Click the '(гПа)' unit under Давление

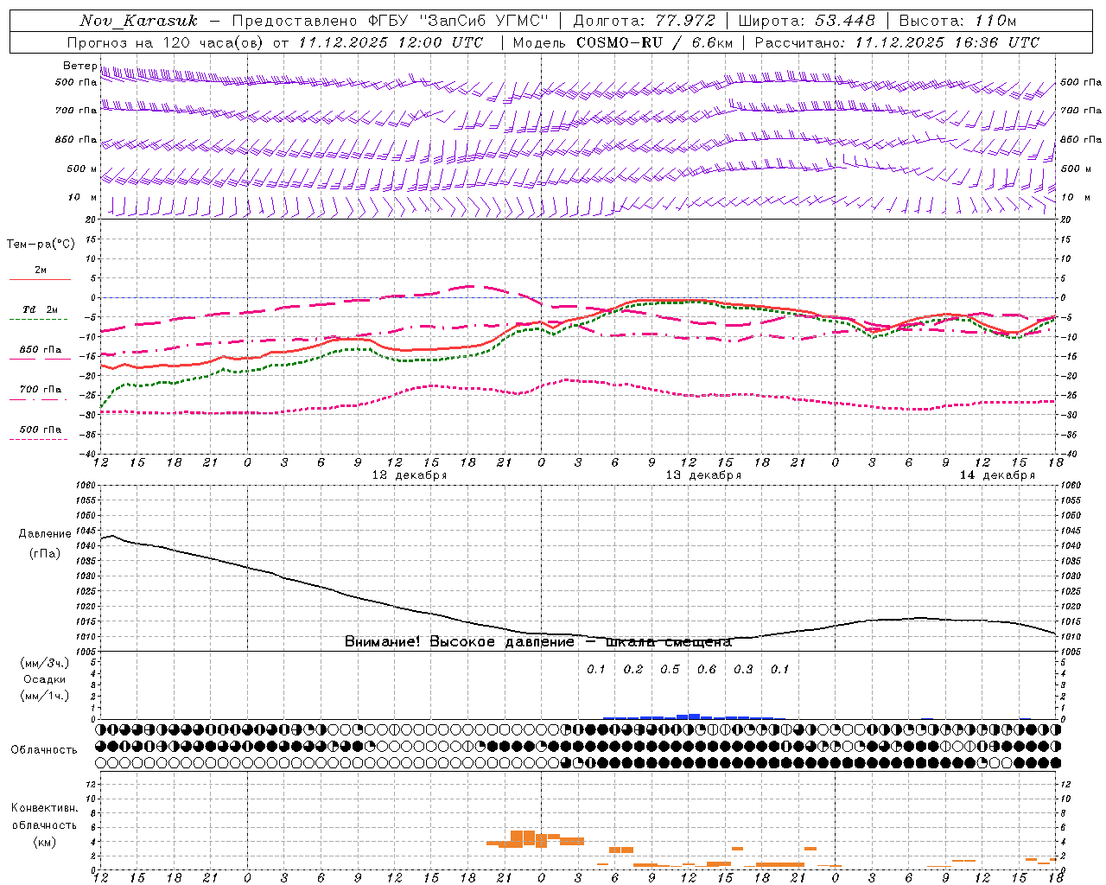click(44, 553)
